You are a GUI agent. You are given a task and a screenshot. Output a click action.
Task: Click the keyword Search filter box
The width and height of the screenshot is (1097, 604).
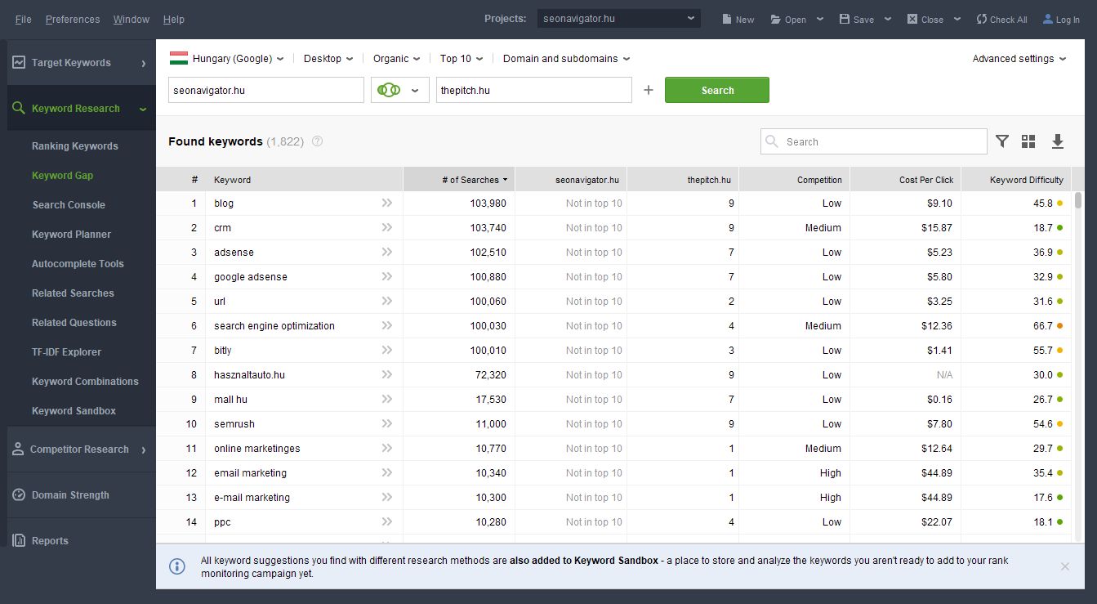pyautogui.click(x=874, y=141)
